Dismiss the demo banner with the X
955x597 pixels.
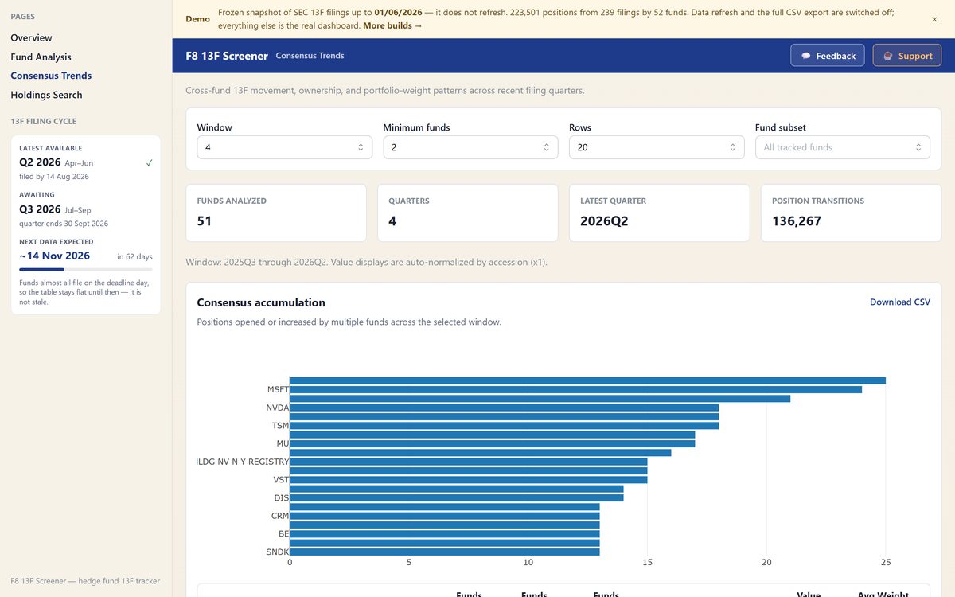(x=934, y=19)
